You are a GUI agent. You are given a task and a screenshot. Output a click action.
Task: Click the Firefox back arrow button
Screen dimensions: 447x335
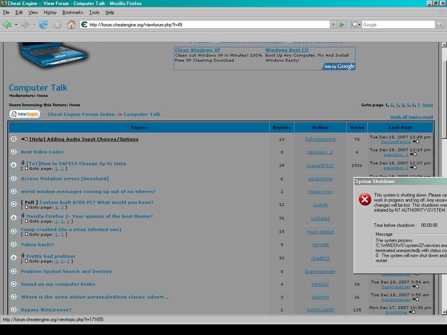tap(7, 24)
